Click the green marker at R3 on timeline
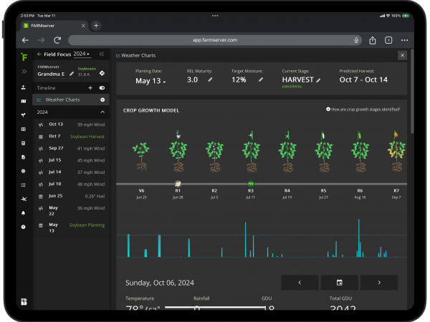This screenshot has width=430, height=322. (251, 184)
